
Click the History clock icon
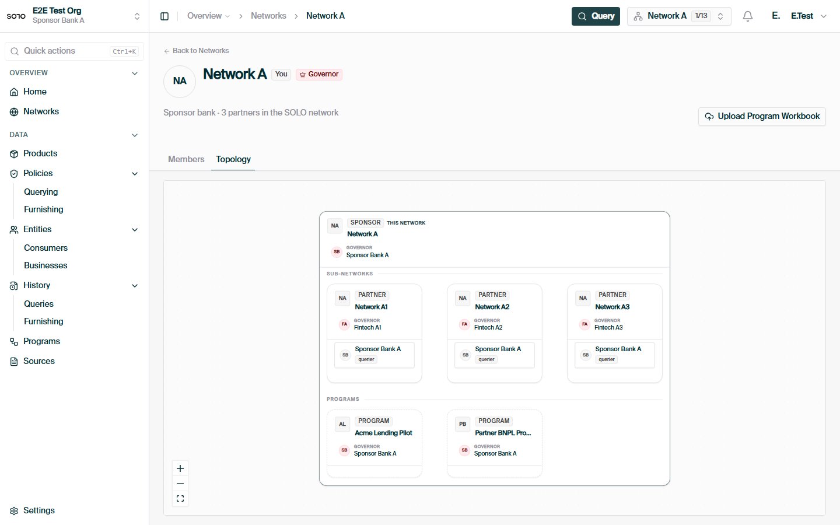pos(14,286)
